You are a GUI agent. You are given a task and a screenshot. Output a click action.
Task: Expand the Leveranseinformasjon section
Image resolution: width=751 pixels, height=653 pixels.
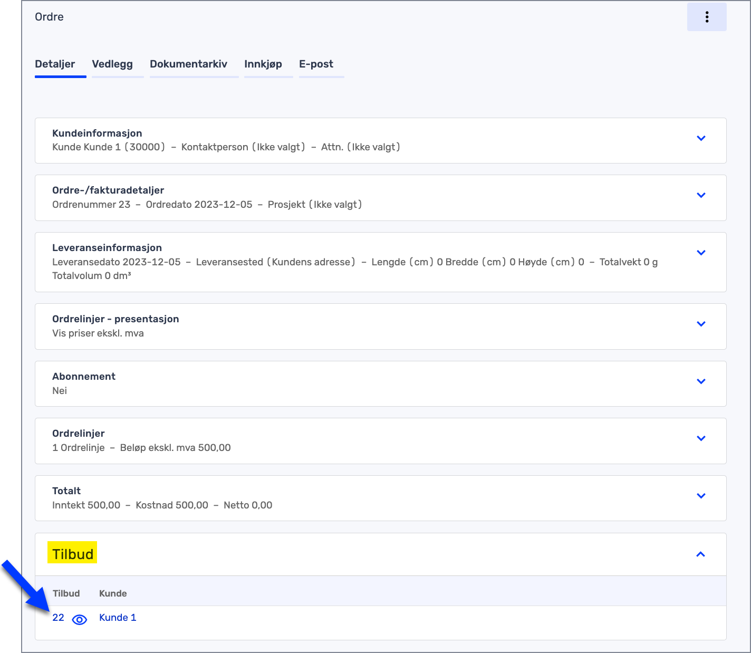pyautogui.click(x=701, y=253)
